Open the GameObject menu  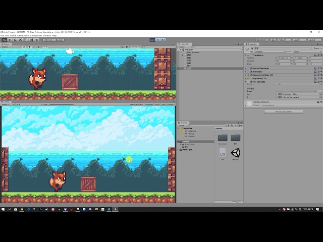pyautogui.click(x=23, y=36)
